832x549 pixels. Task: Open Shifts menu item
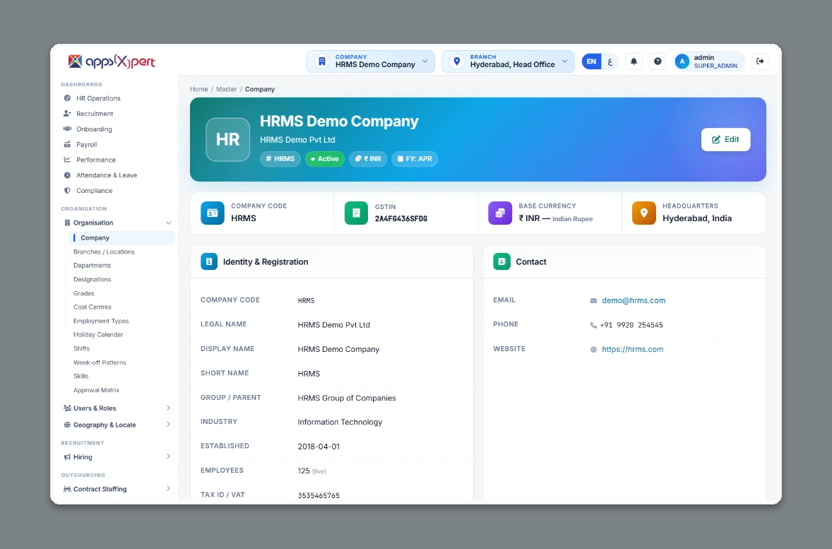click(x=82, y=348)
